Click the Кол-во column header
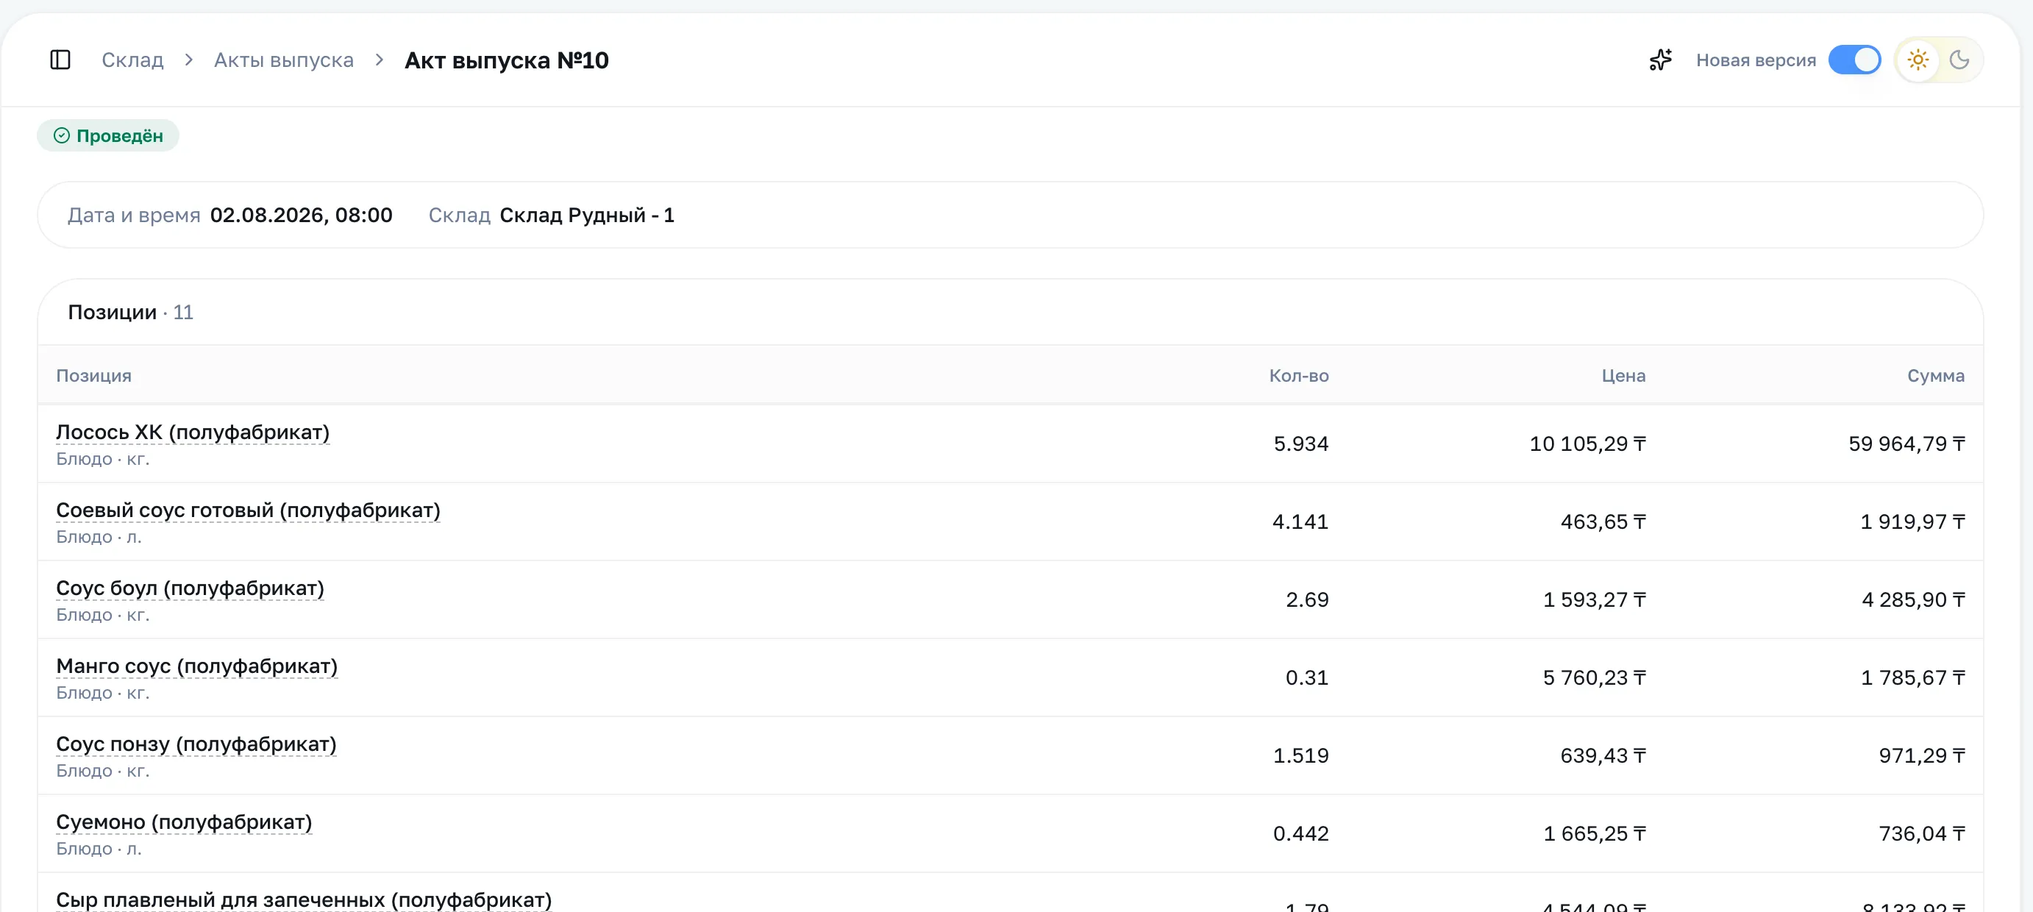Viewport: 2033px width, 912px height. [1298, 376]
